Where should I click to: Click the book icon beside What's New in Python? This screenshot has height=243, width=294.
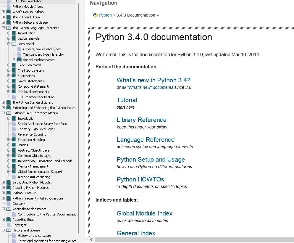9,12
